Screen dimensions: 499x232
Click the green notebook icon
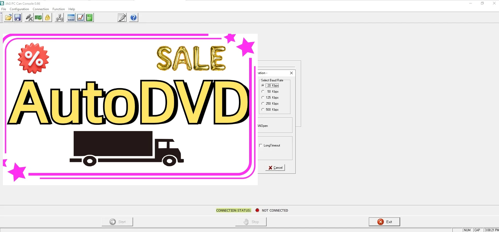pos(89,18)
